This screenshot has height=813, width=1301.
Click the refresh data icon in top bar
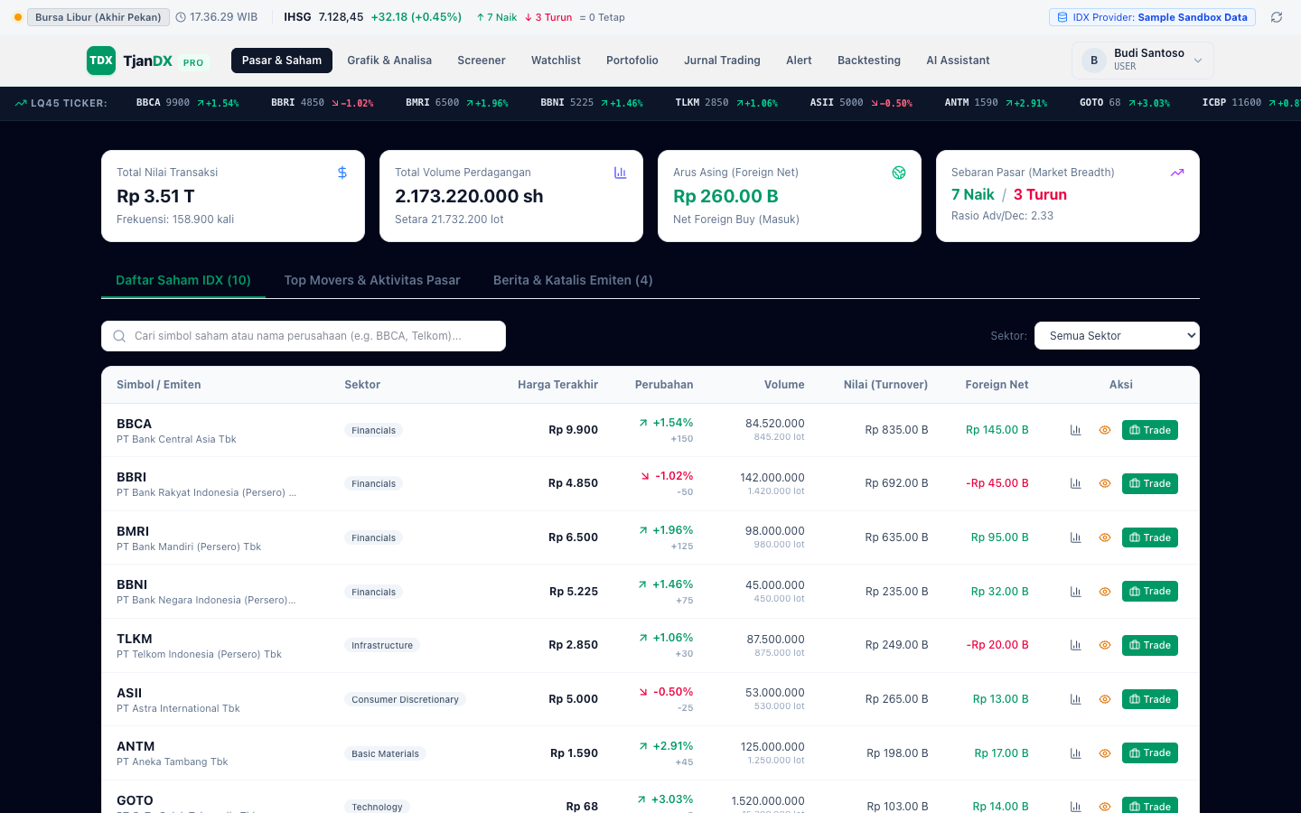point(1277,17)
